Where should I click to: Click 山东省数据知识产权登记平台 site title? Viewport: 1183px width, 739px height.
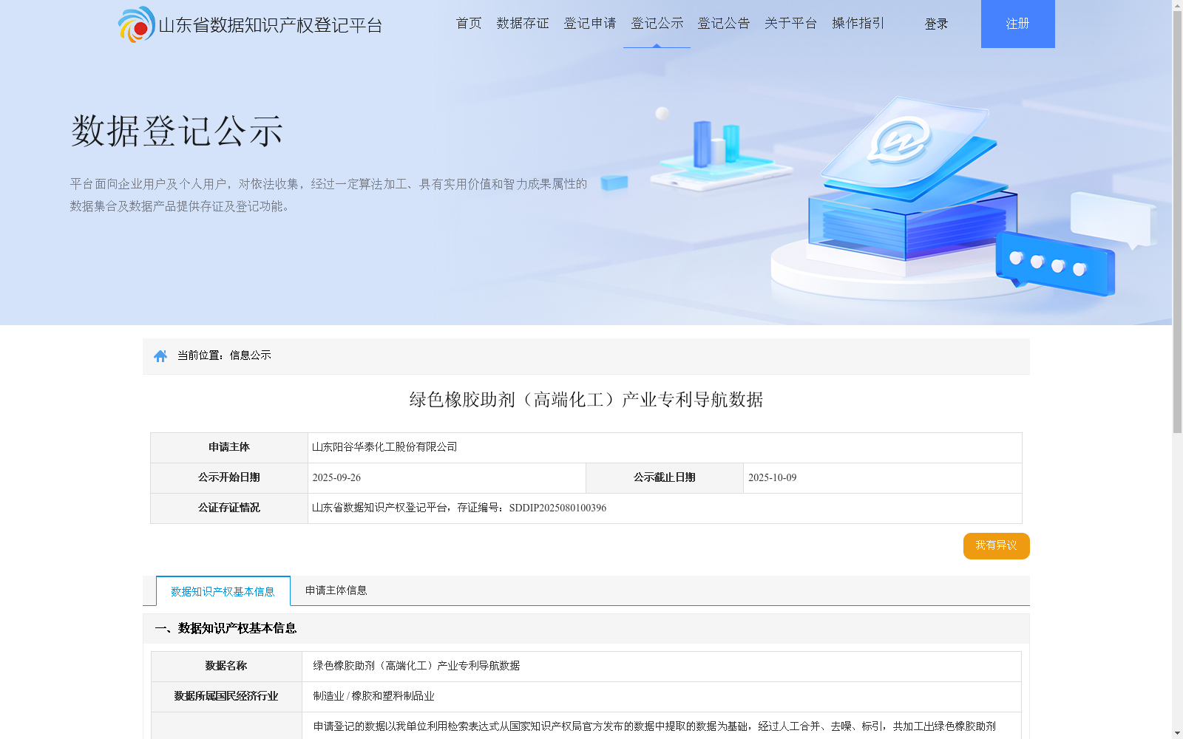271,25
